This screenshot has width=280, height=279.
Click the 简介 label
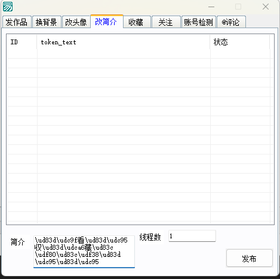[18, 242]
